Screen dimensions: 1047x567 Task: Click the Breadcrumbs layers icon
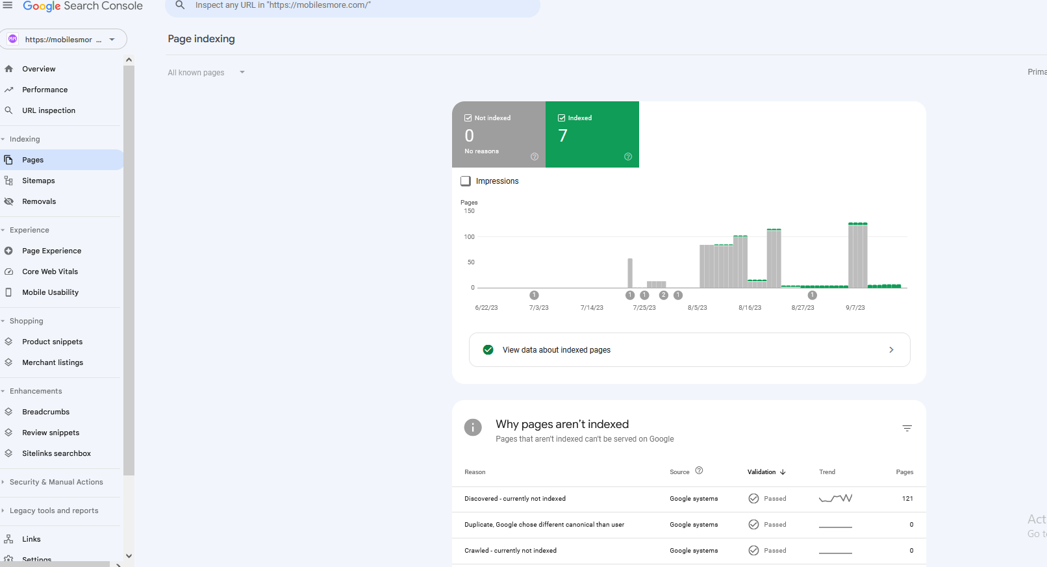pyautogui.click(x=8, y=412)
